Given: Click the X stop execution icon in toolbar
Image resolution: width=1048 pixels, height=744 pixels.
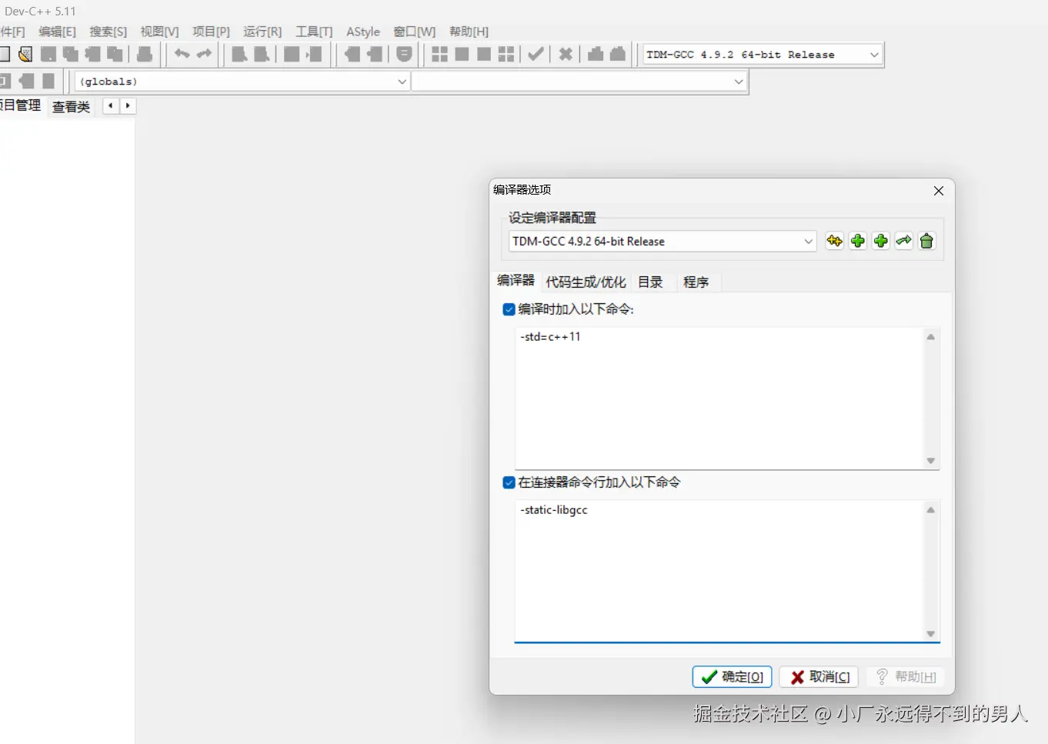Looking at the screenshot, I should (566, 54).
